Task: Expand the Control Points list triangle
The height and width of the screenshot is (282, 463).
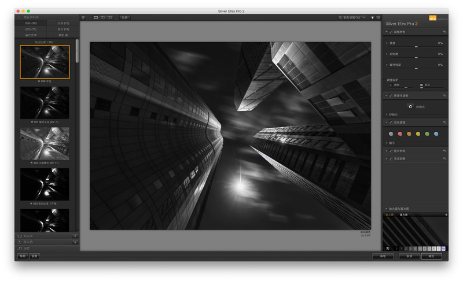Action: [x=387, y=114]
